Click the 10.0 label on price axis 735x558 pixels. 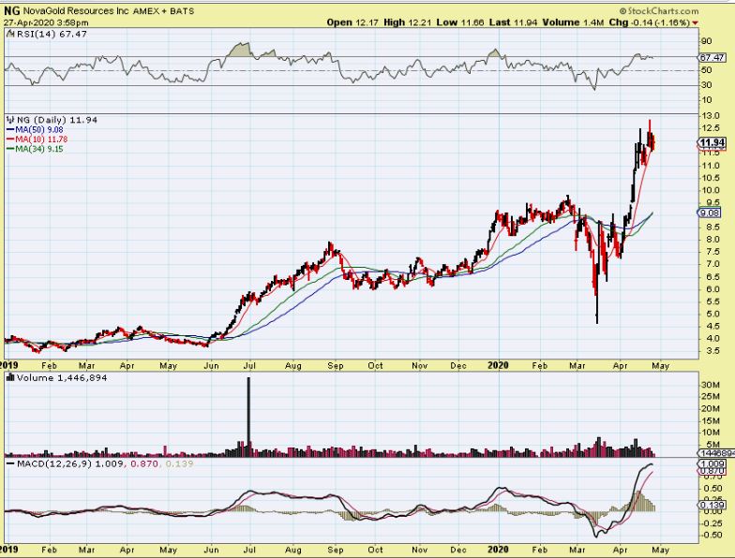[711, 189]
